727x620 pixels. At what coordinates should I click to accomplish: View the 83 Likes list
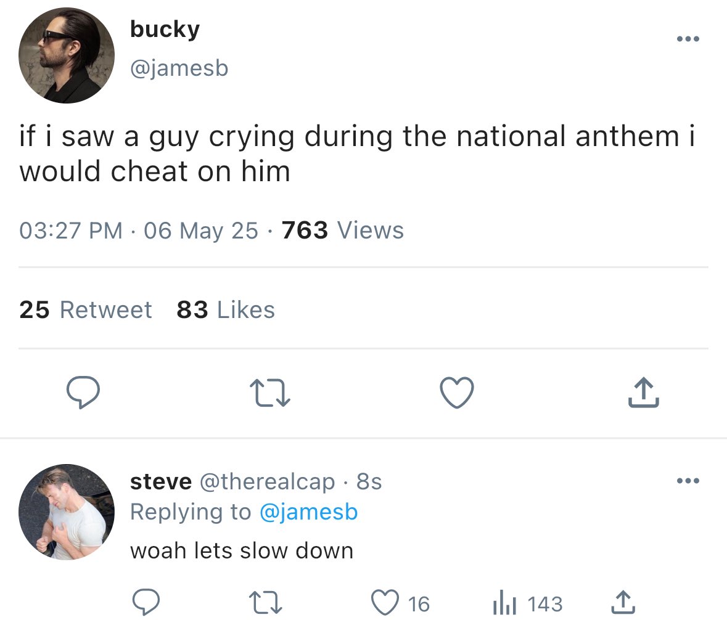[226, 309]
